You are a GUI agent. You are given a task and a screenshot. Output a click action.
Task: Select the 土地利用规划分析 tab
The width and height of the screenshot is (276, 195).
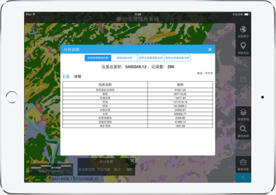tap(98, 58)
